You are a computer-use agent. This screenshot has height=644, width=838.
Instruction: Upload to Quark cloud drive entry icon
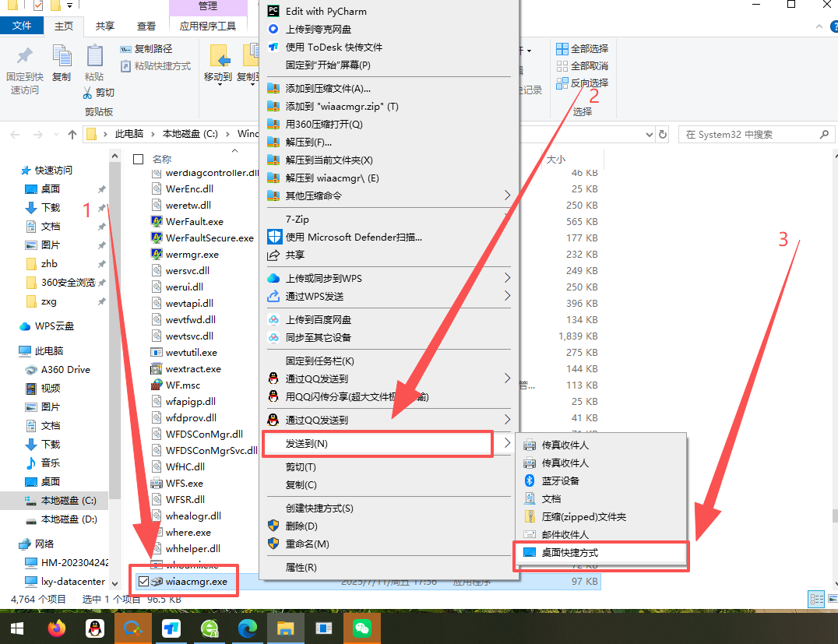[273, 29]
